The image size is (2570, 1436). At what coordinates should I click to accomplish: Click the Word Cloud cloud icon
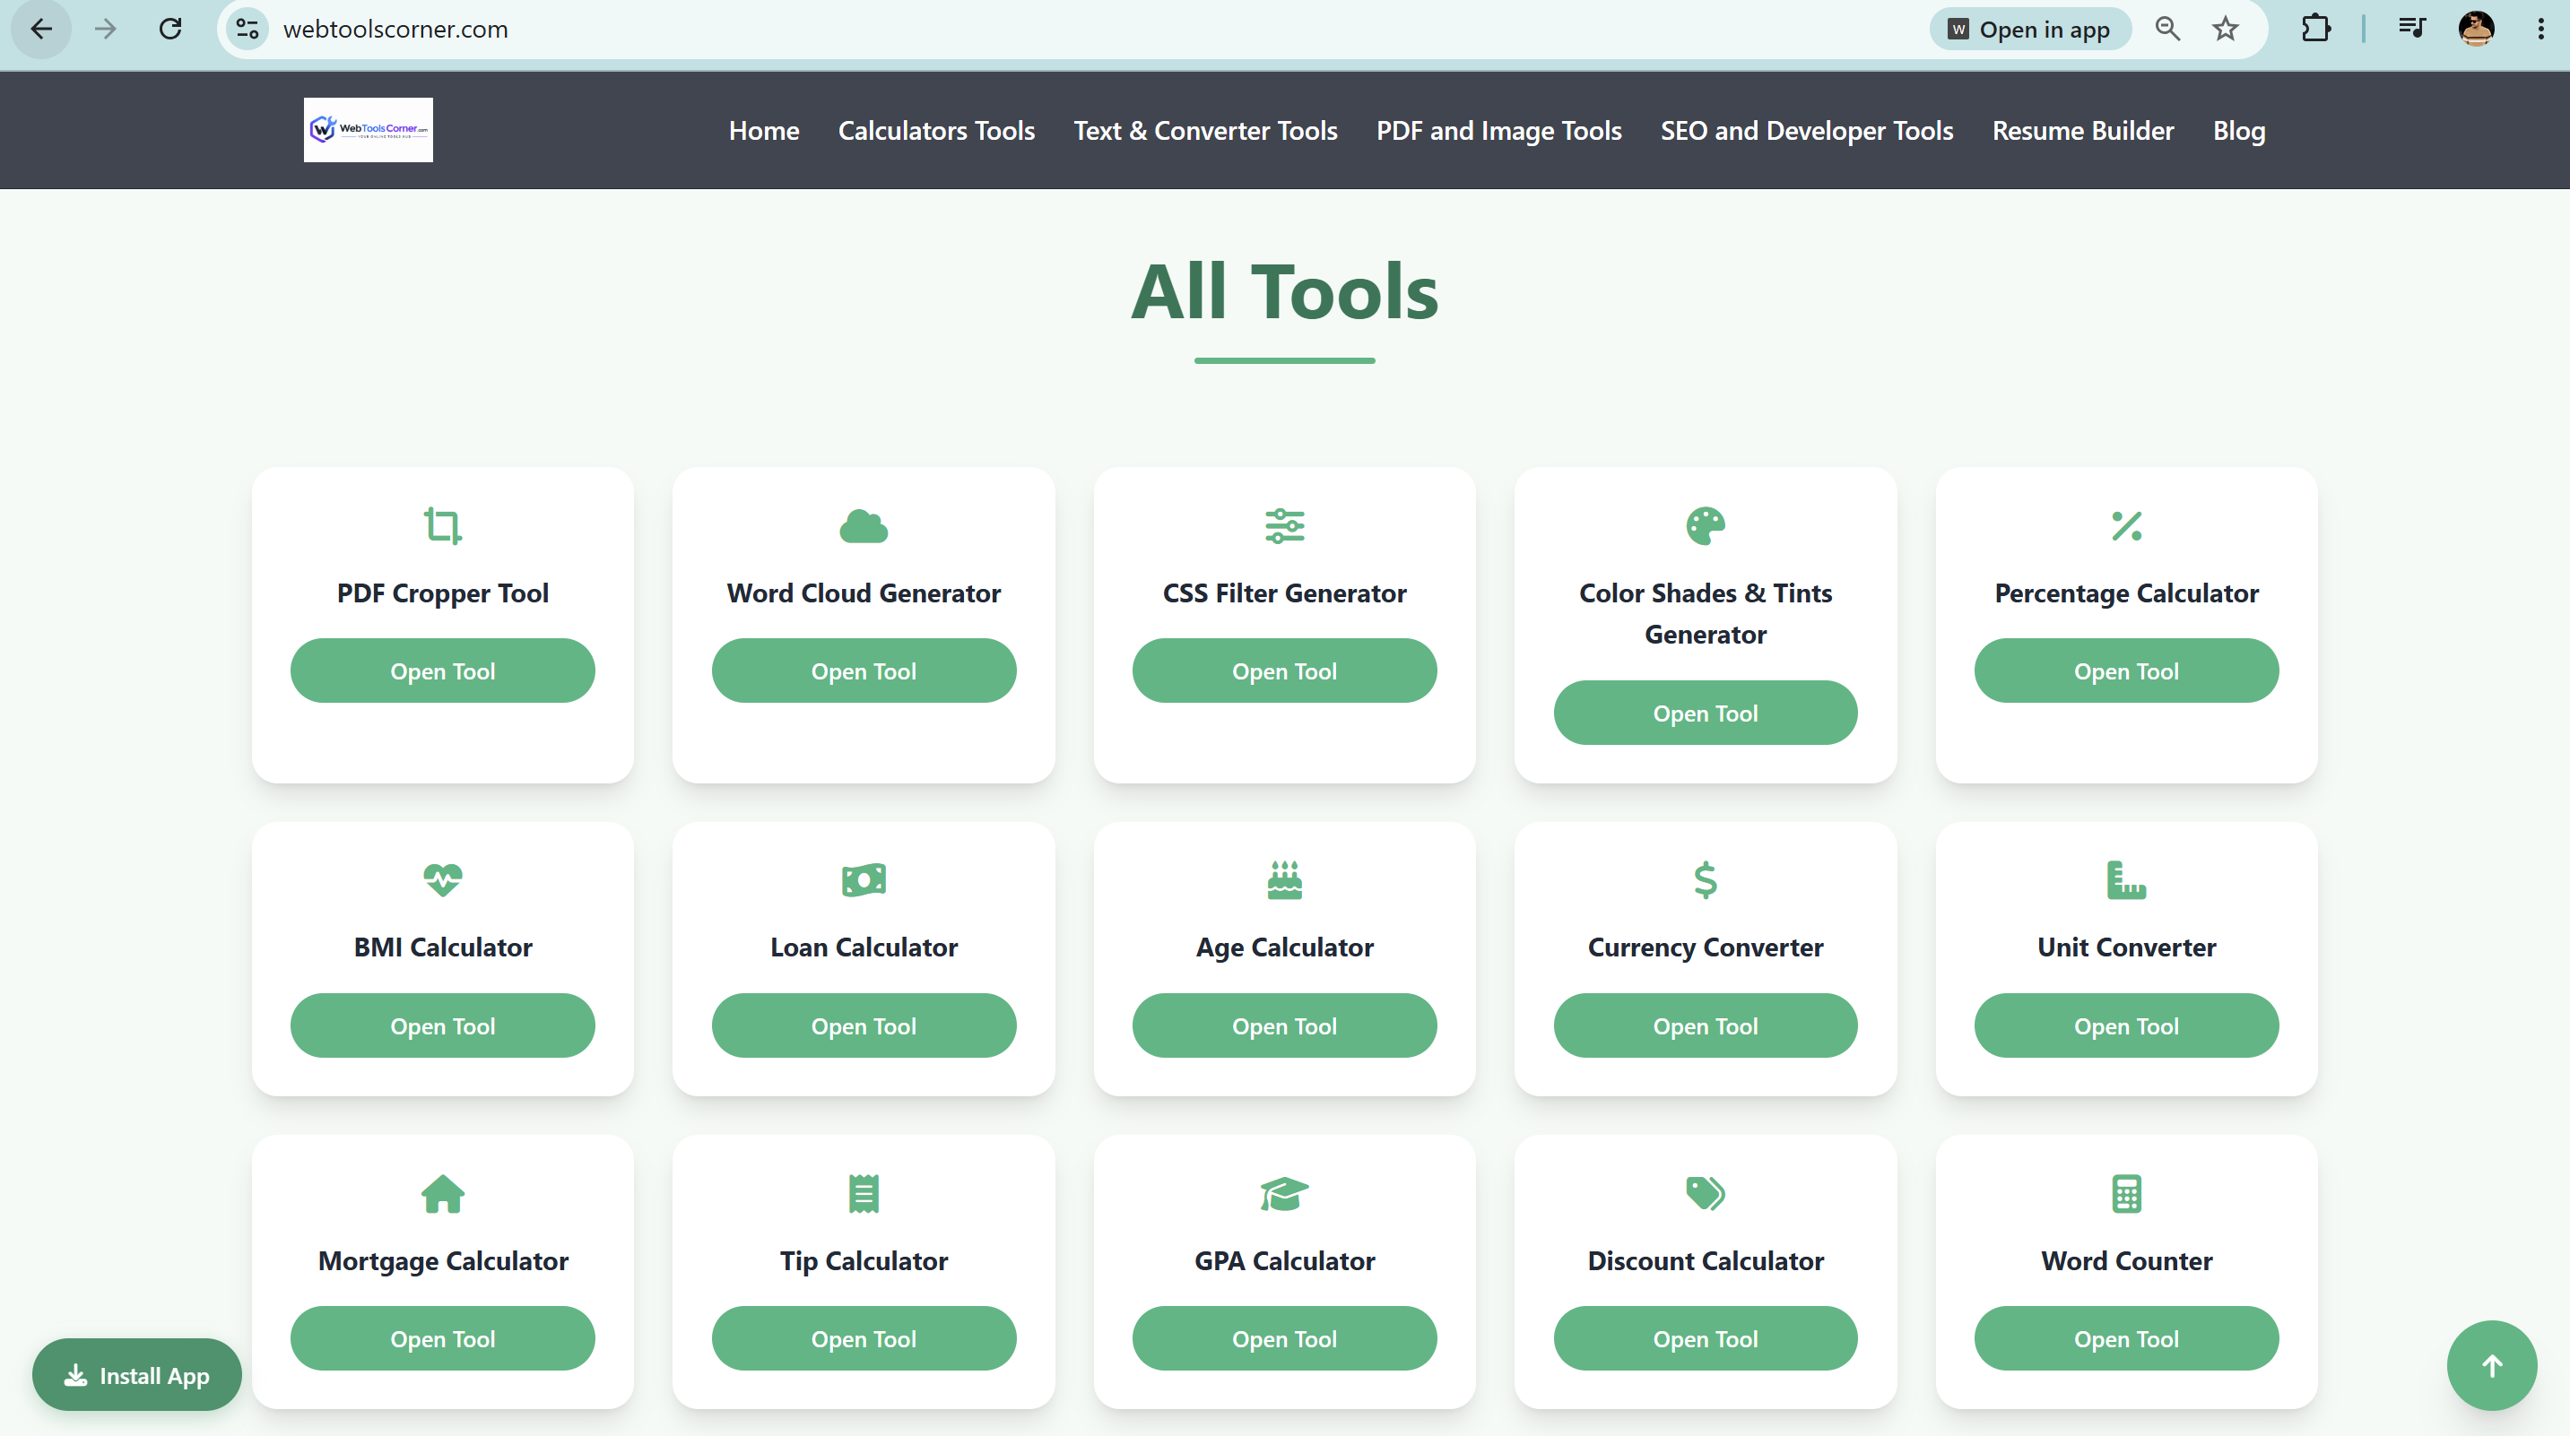tap(864, 525)
